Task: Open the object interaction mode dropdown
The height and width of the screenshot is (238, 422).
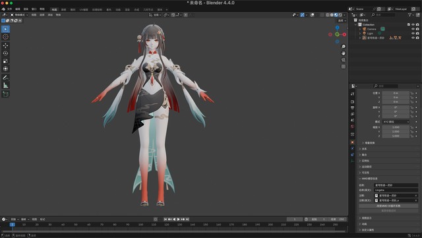Action: (x=19, y=15)
